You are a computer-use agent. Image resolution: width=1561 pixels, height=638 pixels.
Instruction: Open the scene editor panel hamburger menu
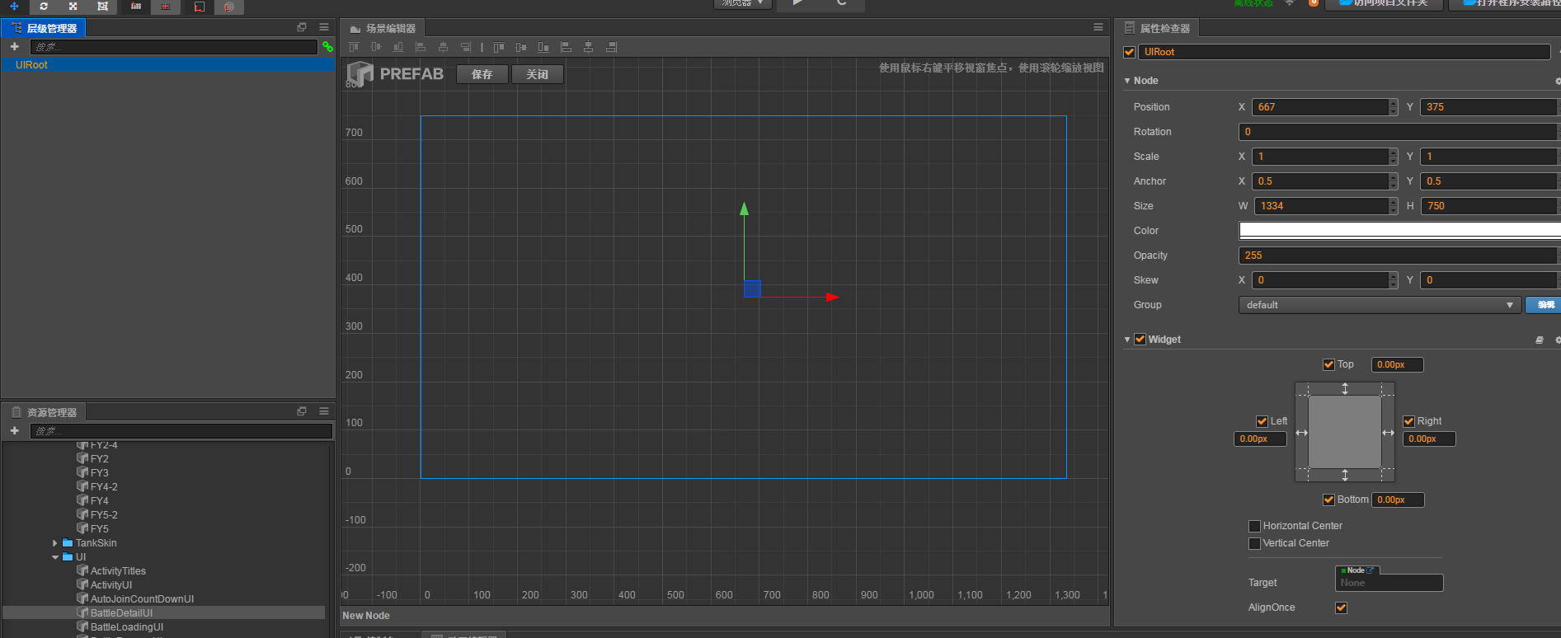tap(1098, 27)
